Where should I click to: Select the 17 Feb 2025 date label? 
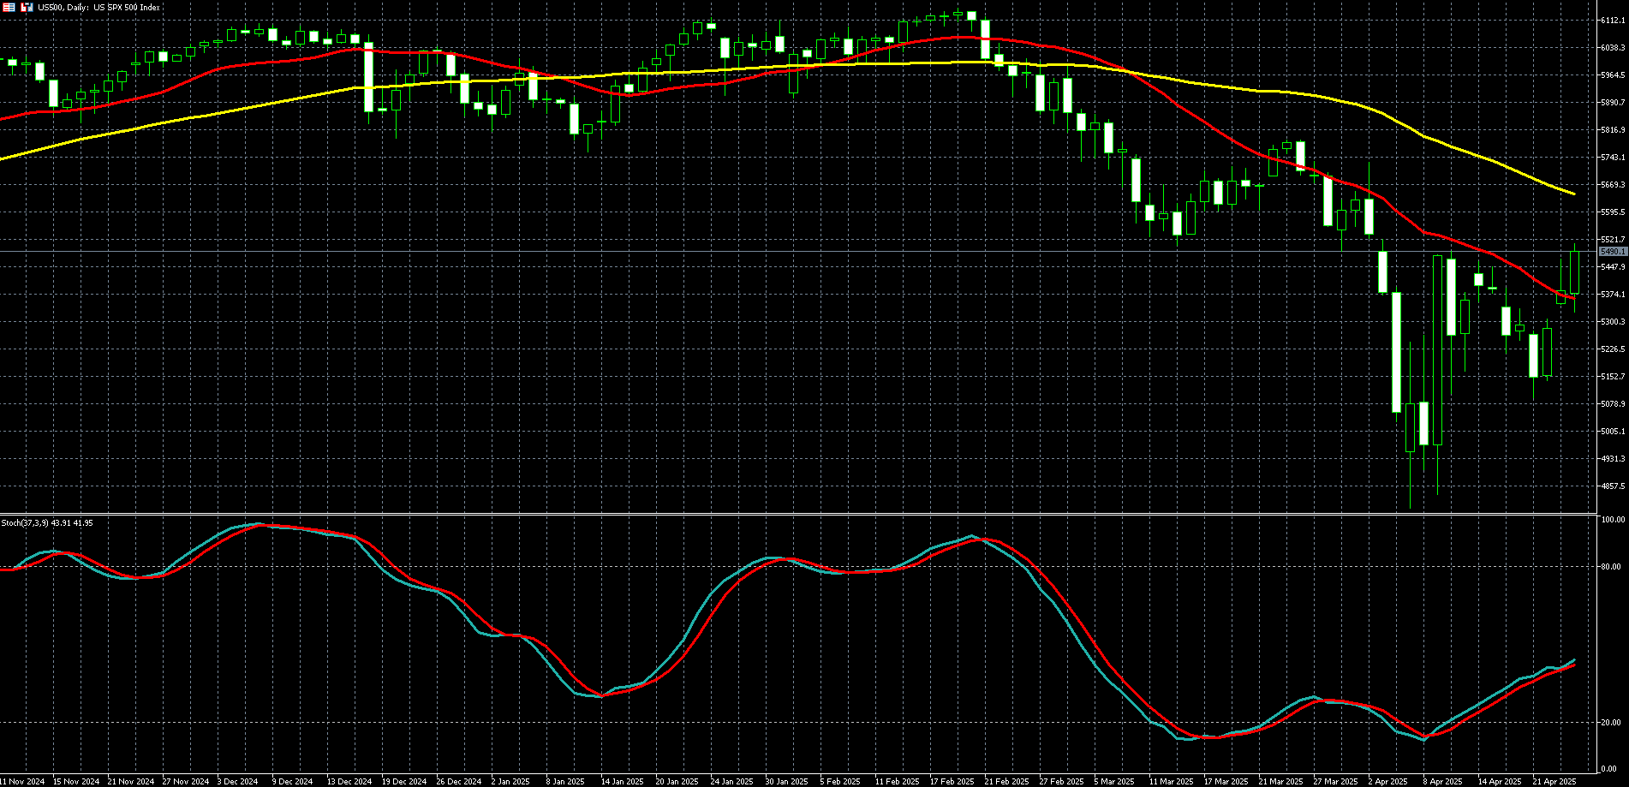pos(952,781)
